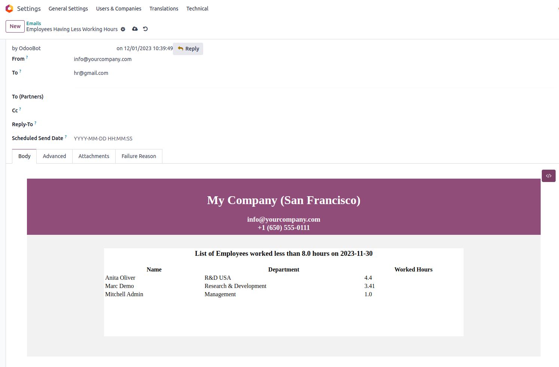The height and width of the screenshot is (367, 559).
Task: Click the Cc input field
Action: point(314,110)
